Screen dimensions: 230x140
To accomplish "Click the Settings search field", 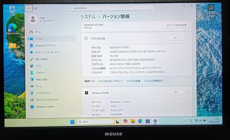I will pos(110,8).
